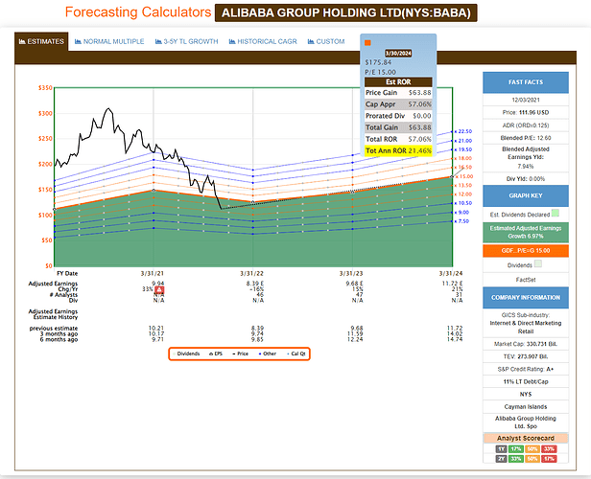The width and height of the screenshot is (591, 479).
Task: Open the HISTORICAL CAGR tab
Action: tap(263, 41)
